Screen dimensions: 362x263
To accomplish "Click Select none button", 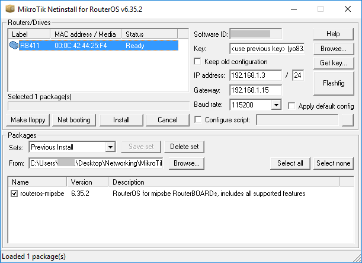I will coord(334,163).
